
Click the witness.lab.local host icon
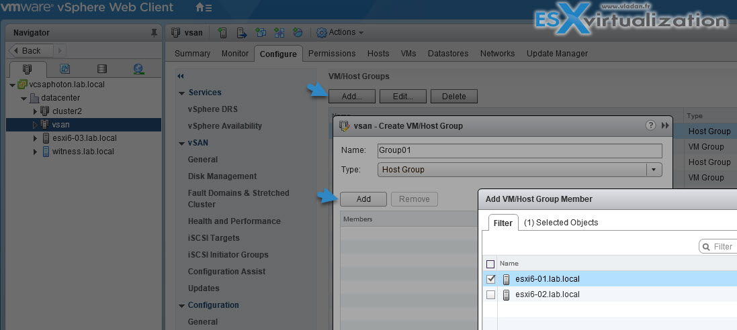pyautogui.click(x=46, y=151)
